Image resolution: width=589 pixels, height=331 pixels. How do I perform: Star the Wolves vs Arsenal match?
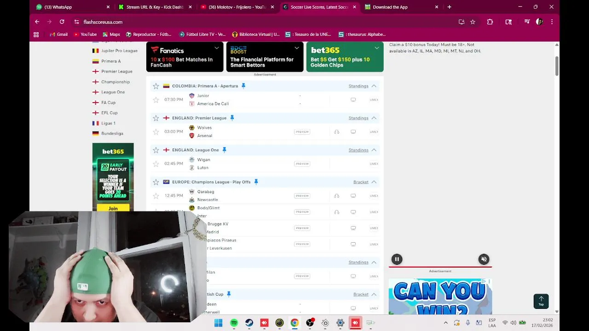(156, 132)
